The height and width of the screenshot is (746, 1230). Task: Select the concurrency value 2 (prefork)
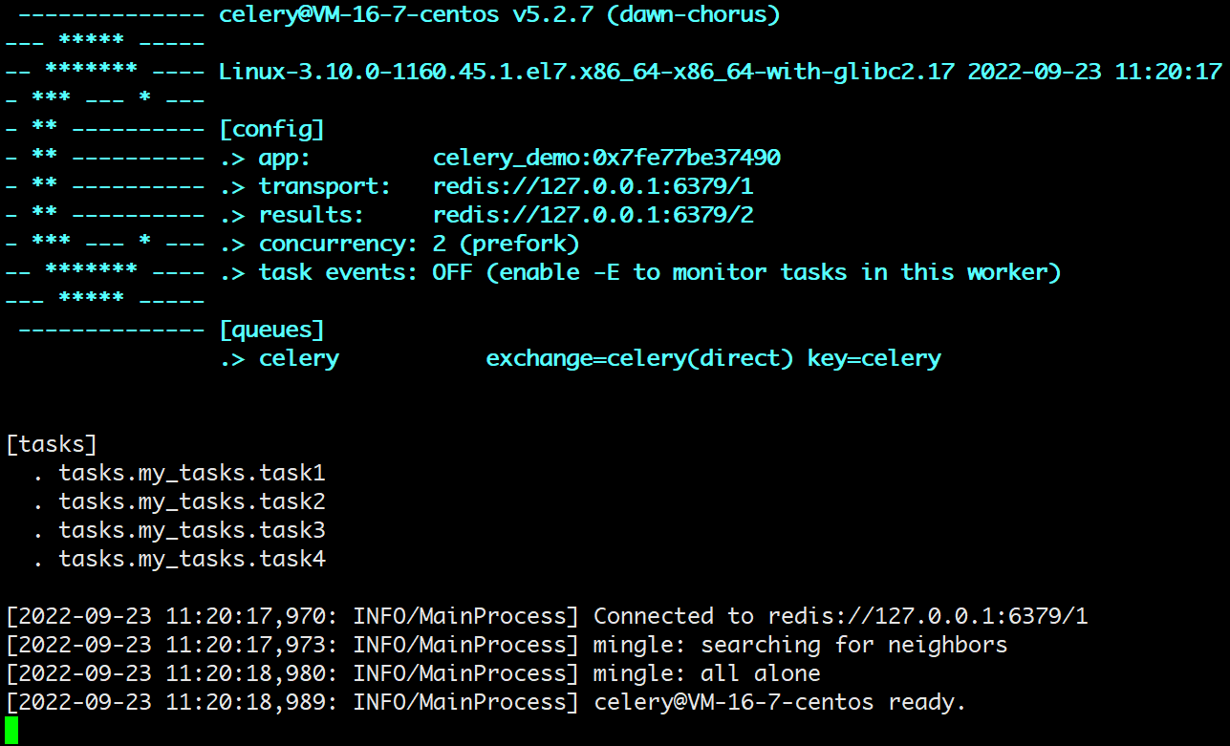pos(506,244)
